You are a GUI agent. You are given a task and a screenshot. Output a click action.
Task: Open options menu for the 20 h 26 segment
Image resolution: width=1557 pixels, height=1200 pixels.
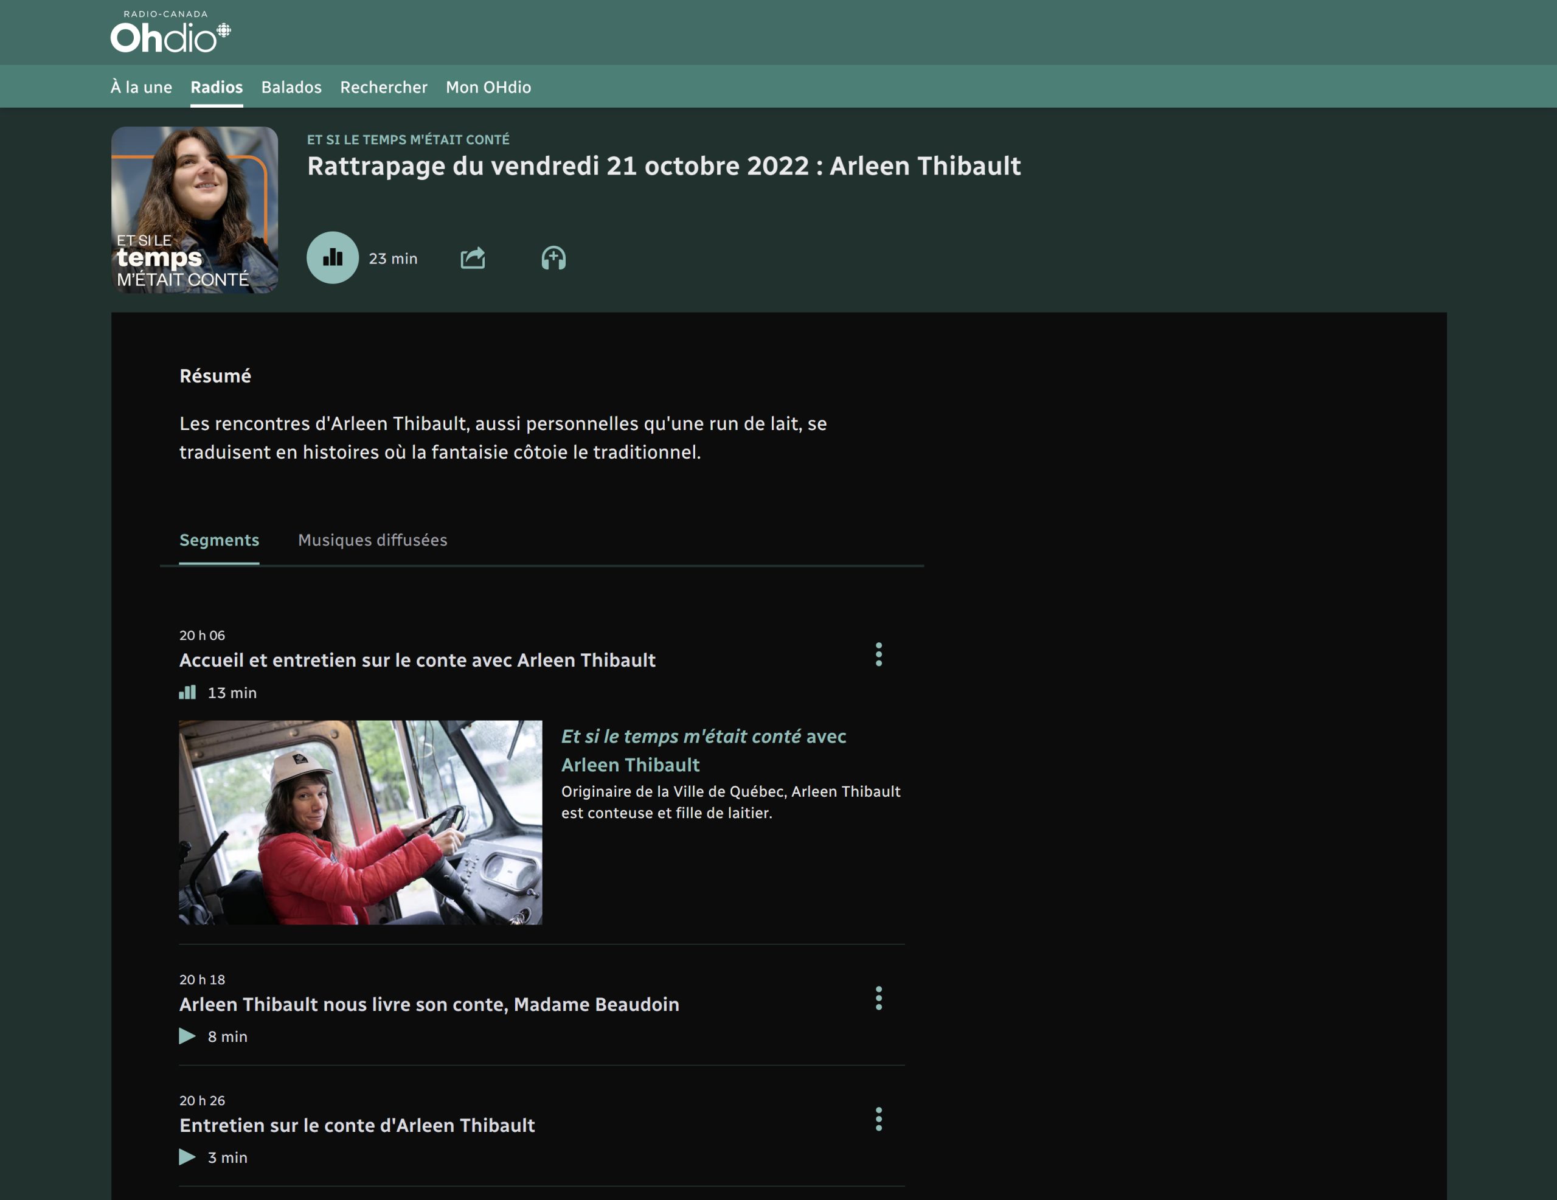click(878, 1118)
